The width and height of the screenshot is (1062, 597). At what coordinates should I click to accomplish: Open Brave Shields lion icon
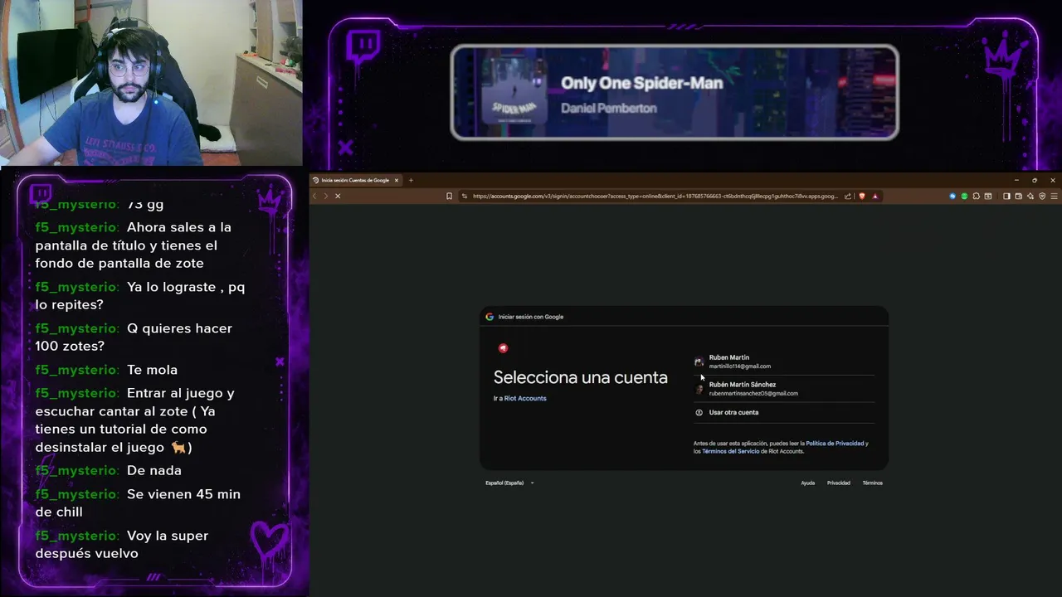pos(862,197)
